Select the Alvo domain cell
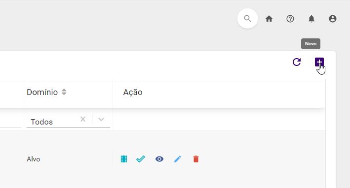 coord(34,159)
